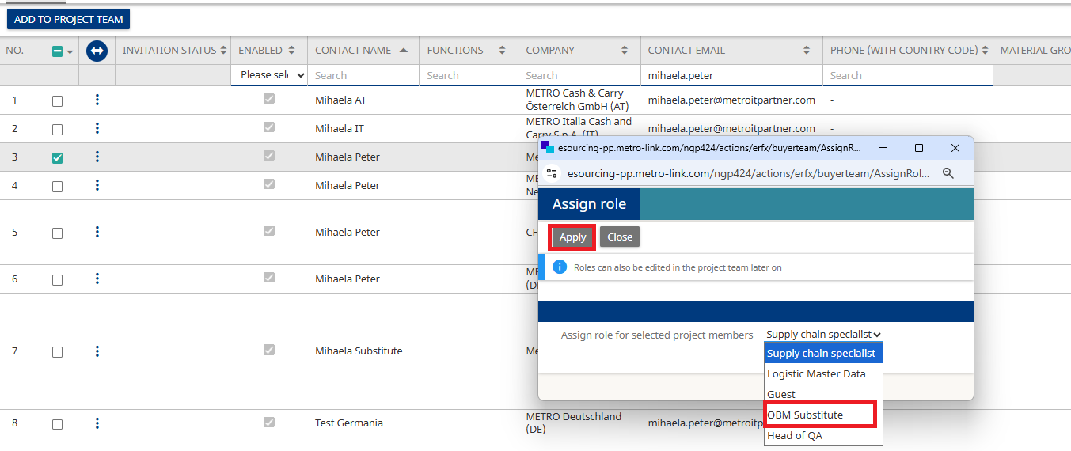The width and height of the screenshot is (1071, 451).
Task: Click the row 1 email address cell
Action: click(x=731, y=100)
